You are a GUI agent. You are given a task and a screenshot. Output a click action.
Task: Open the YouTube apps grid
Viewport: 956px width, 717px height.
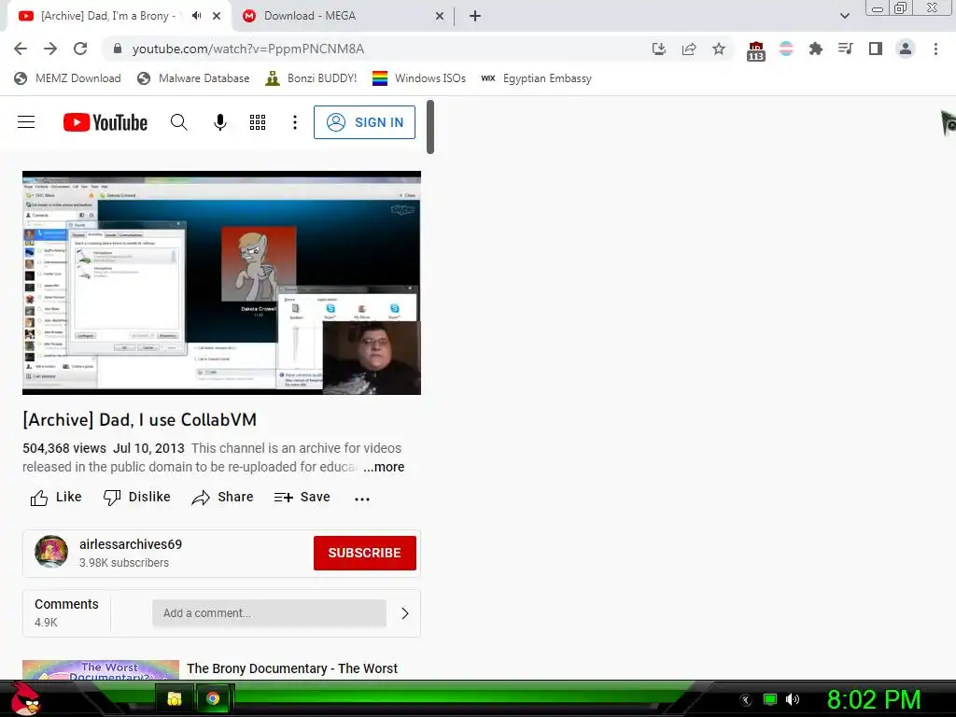click(258, 122)
